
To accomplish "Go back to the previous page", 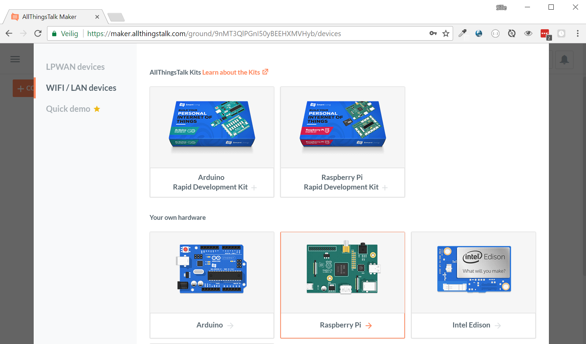I will pos(9,33).
